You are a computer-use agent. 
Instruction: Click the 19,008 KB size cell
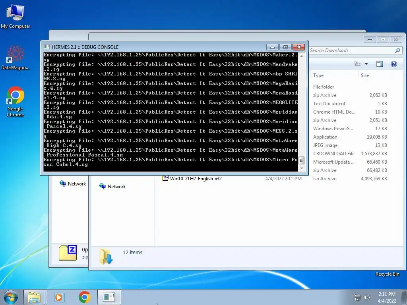[377, 137]
